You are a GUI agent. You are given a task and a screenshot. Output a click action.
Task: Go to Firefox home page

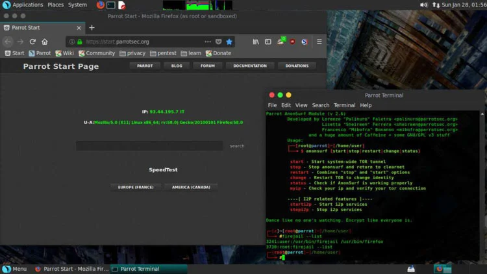click(x=44, y=42)
